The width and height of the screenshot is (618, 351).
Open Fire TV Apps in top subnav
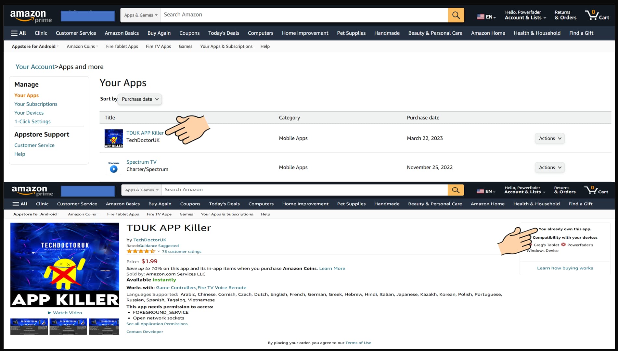tap(158, 46)
